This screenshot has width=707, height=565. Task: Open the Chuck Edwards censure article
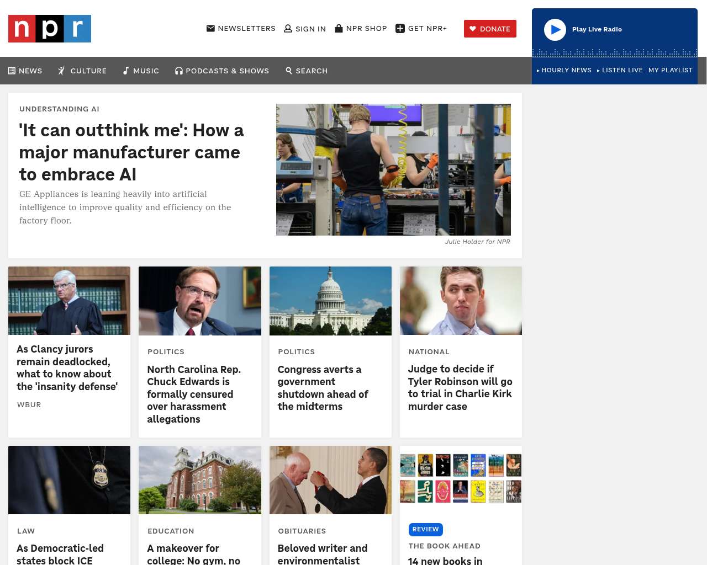194,394
